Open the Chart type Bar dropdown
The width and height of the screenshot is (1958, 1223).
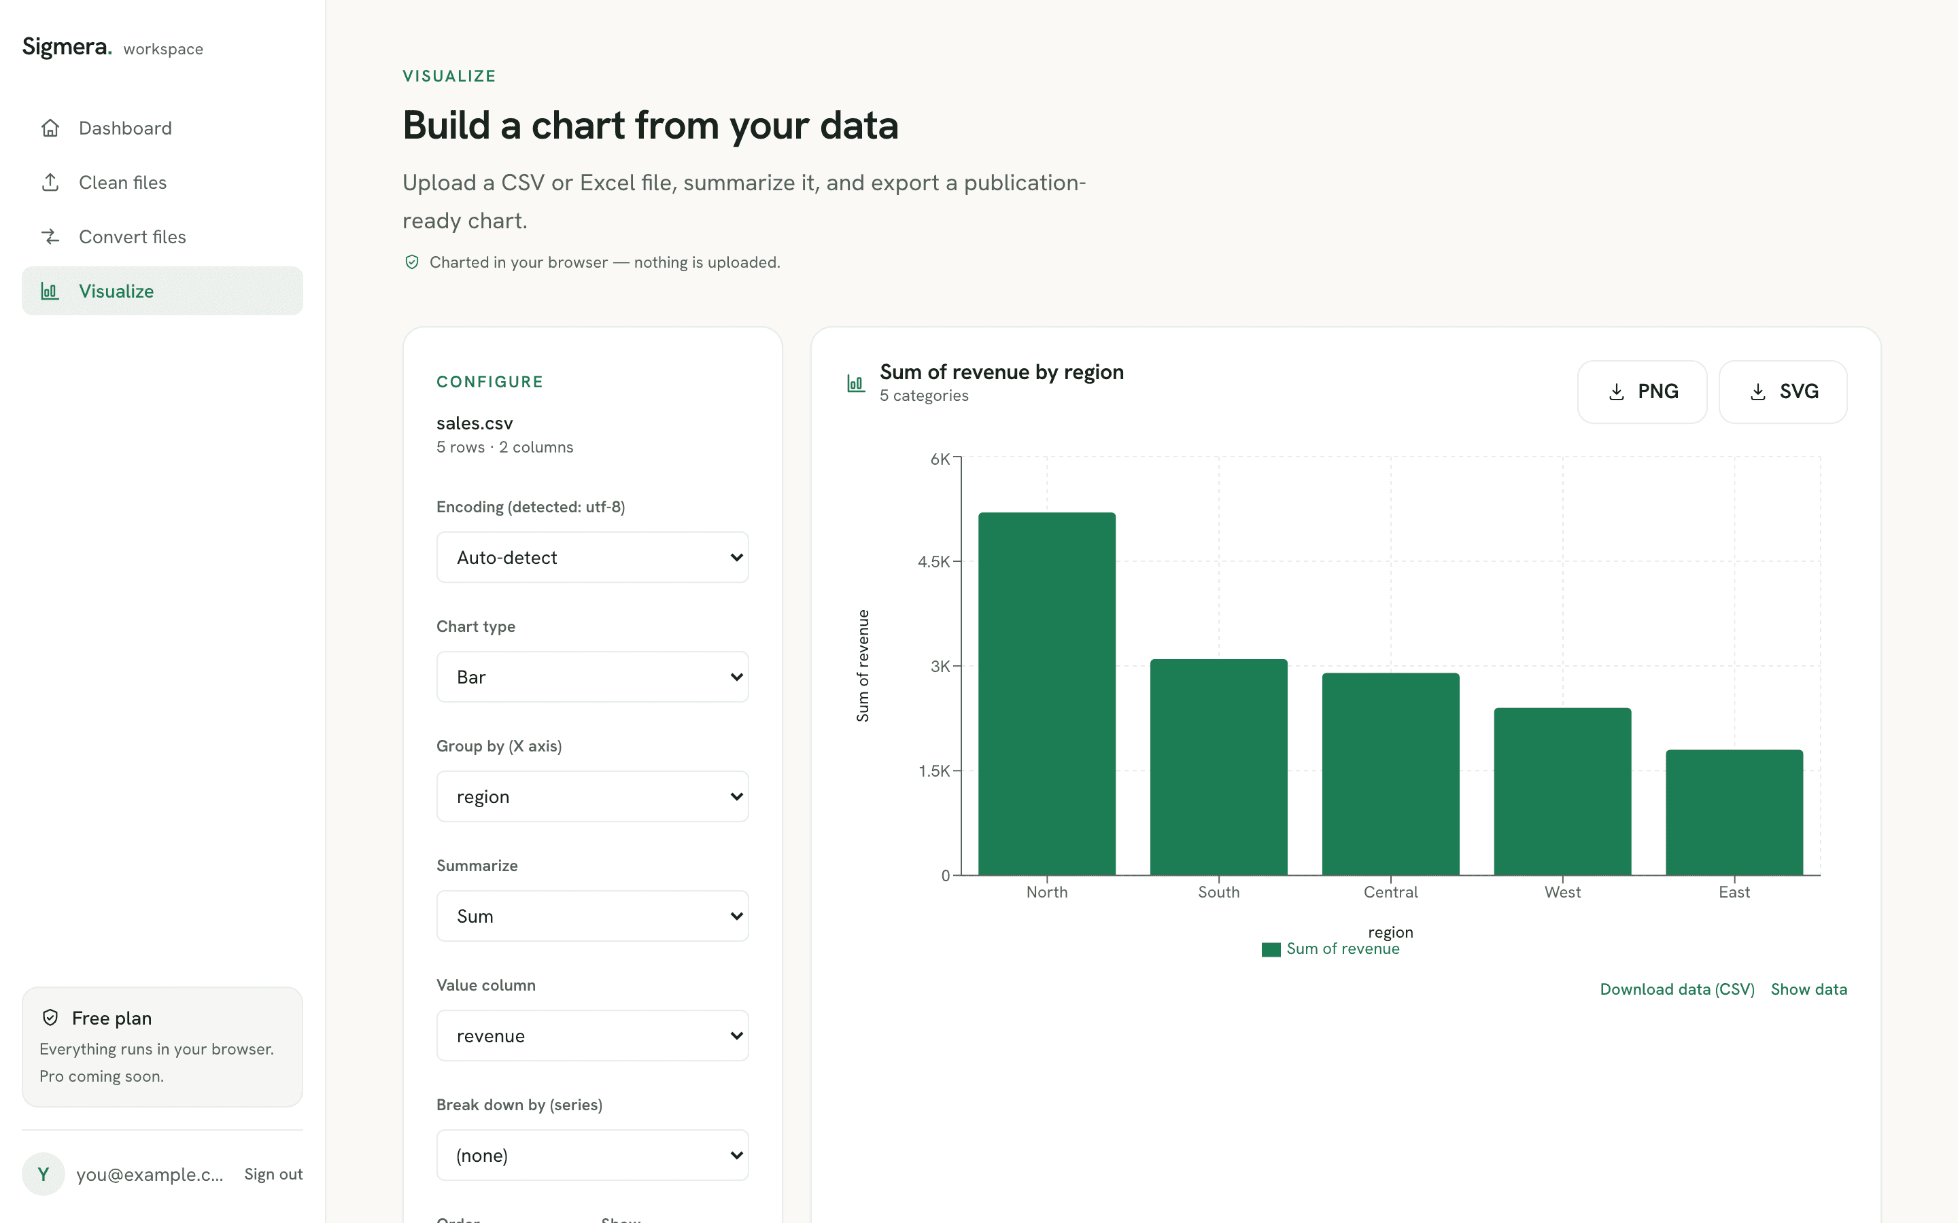click(592, 677)
